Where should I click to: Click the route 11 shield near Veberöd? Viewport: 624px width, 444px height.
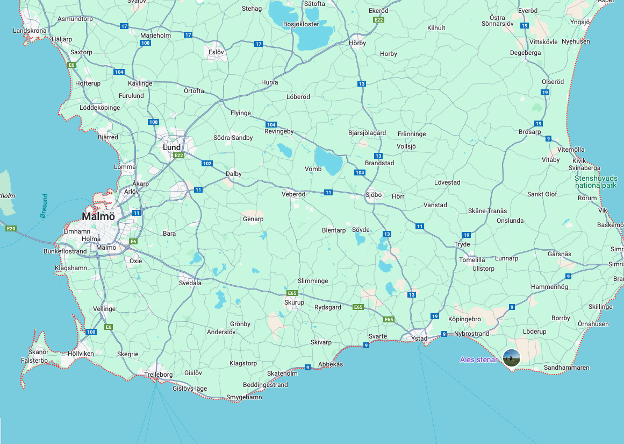[328, 192]
